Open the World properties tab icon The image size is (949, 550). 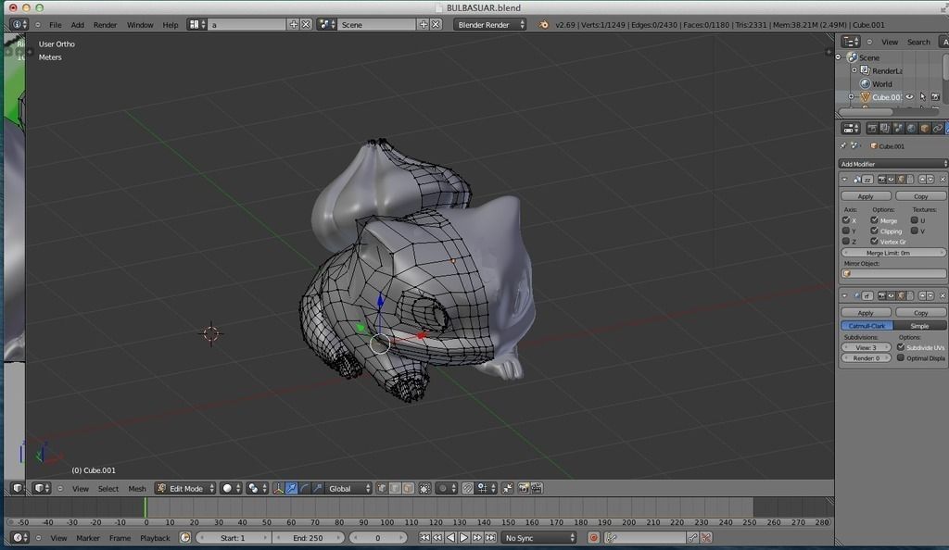pos(912,128)
